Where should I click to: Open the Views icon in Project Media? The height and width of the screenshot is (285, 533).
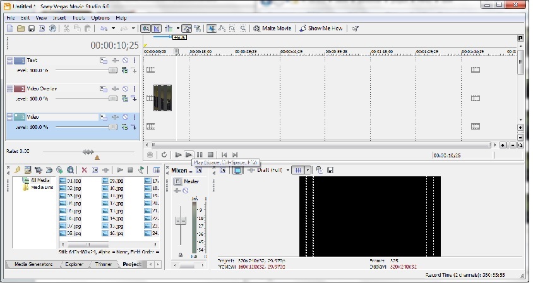click(x=157, y=171)
